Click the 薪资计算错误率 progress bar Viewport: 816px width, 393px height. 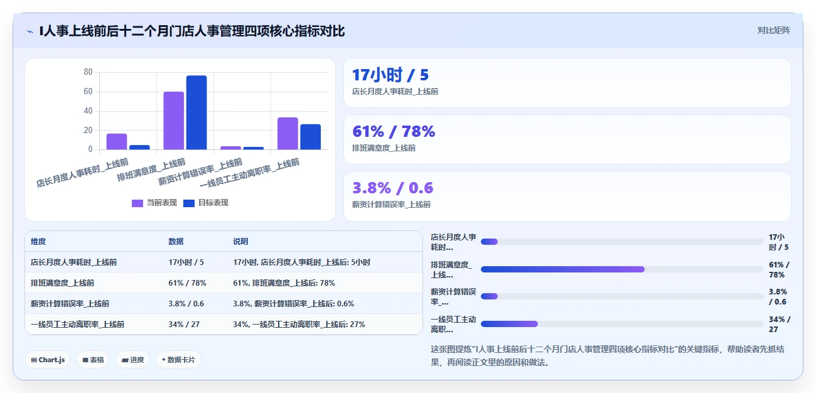point(622,296)
